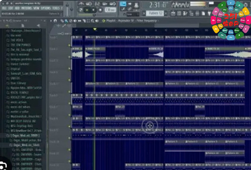Expand THE VOICE folder in the browser
Viewport: 251px width, 170px height.
click(15, 40)
